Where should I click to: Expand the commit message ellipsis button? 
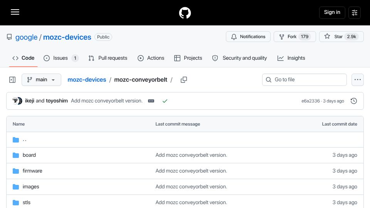point(151,101)
